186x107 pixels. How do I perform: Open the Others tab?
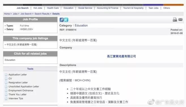pyautogui.click(x=166, y=8)
